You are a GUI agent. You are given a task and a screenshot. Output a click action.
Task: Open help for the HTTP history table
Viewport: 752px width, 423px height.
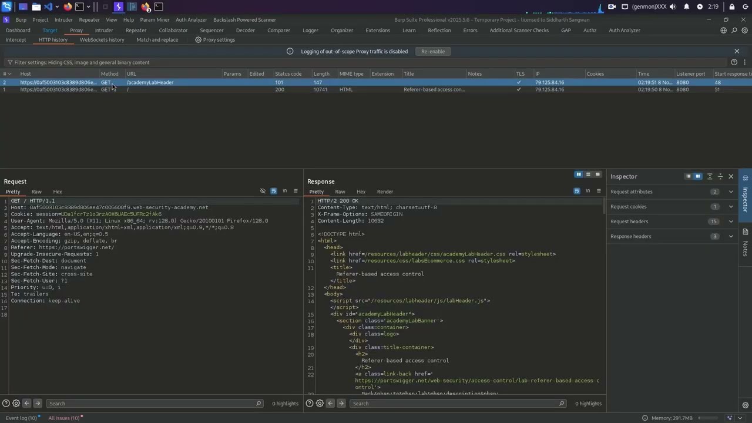pyautogui.click(x=734, y=62)
